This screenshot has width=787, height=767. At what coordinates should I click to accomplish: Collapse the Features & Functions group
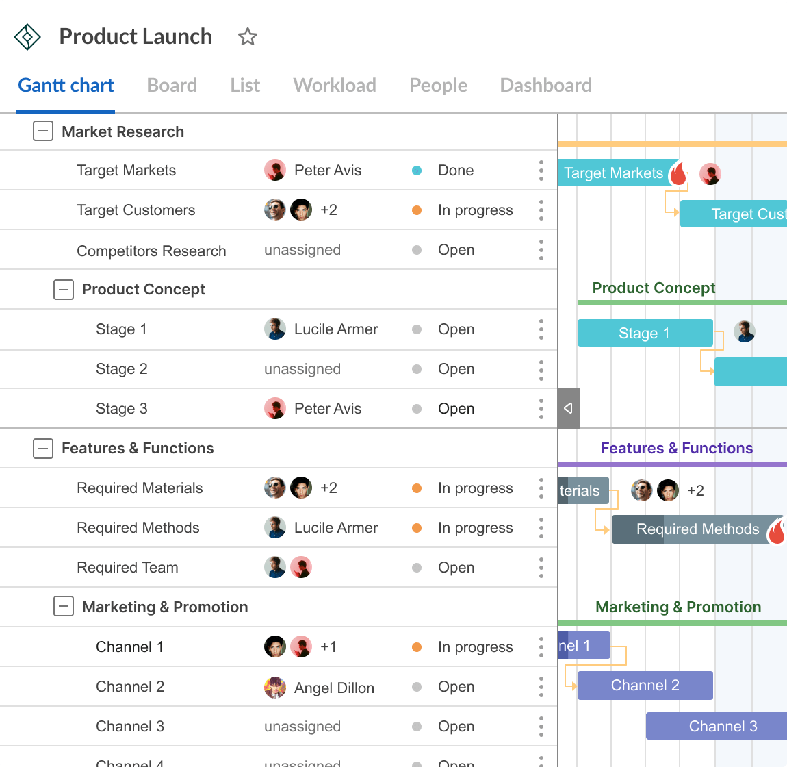coord(43,449)
